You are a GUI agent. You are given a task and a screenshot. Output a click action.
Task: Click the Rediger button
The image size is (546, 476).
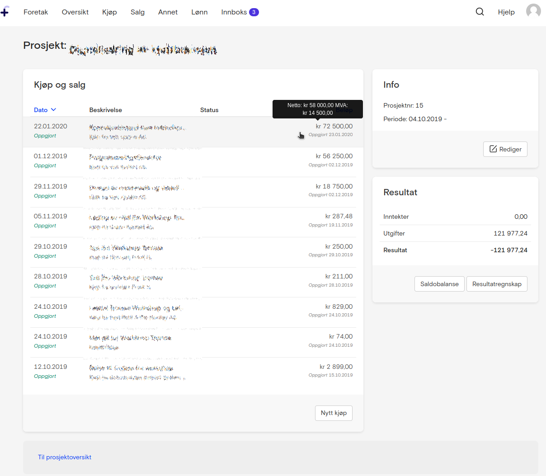tap(505, 149)
